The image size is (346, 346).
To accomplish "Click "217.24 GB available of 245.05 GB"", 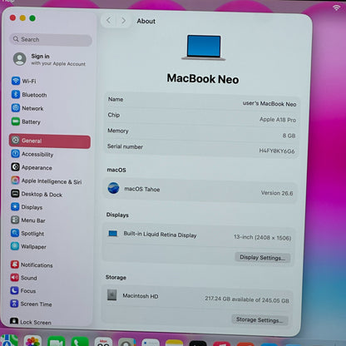I will pyautogui.click(x=247, y=299).
